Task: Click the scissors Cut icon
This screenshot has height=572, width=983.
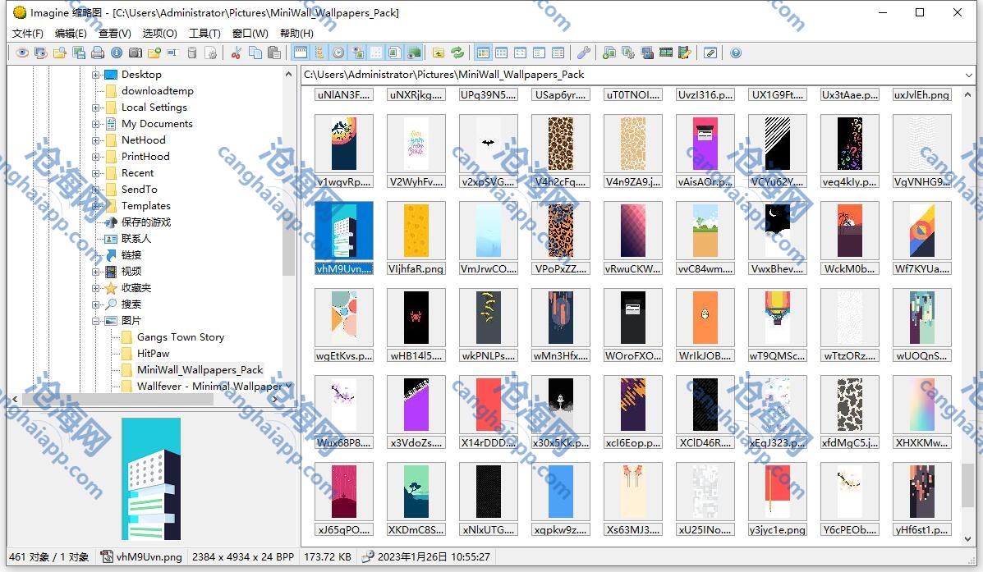Action: click(237, 53)
